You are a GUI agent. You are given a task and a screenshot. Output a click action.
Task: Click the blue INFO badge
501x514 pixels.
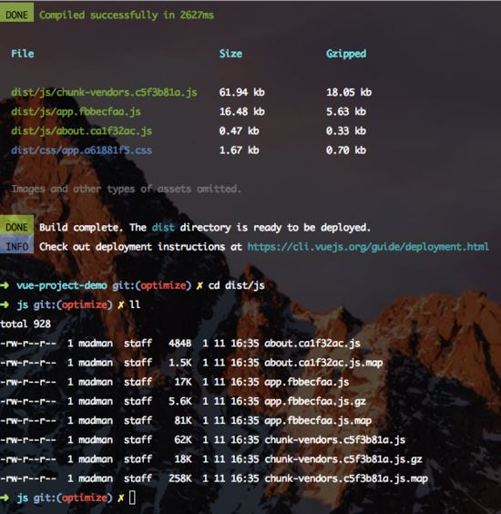pos(16,246)
